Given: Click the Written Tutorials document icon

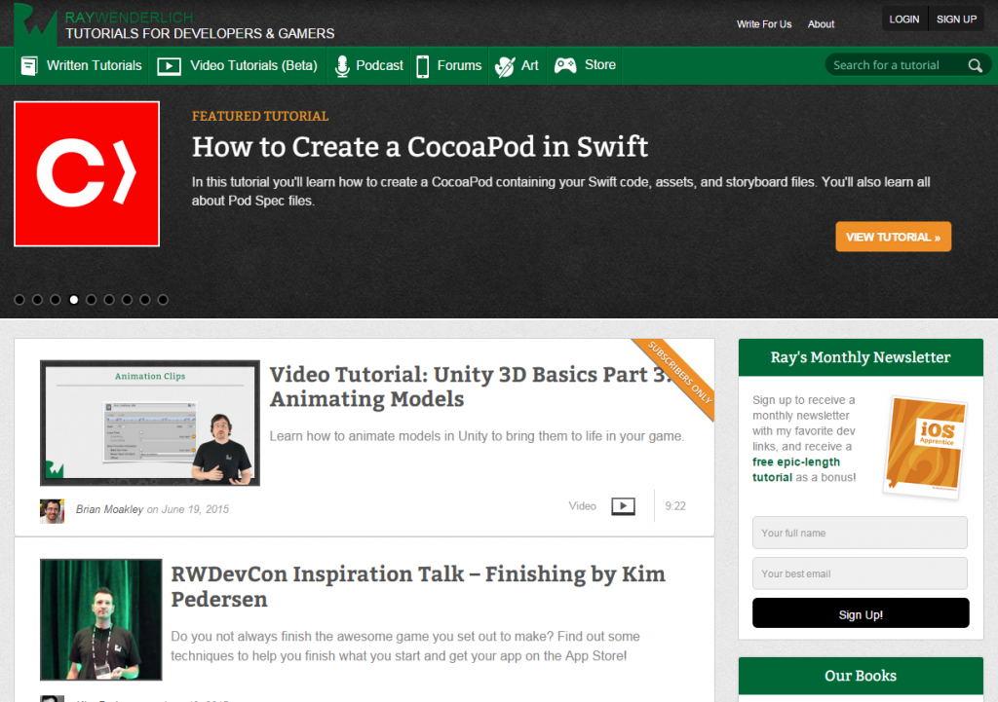Looking at the screenshot, I should pyautogui.click(x=29, y=65).
